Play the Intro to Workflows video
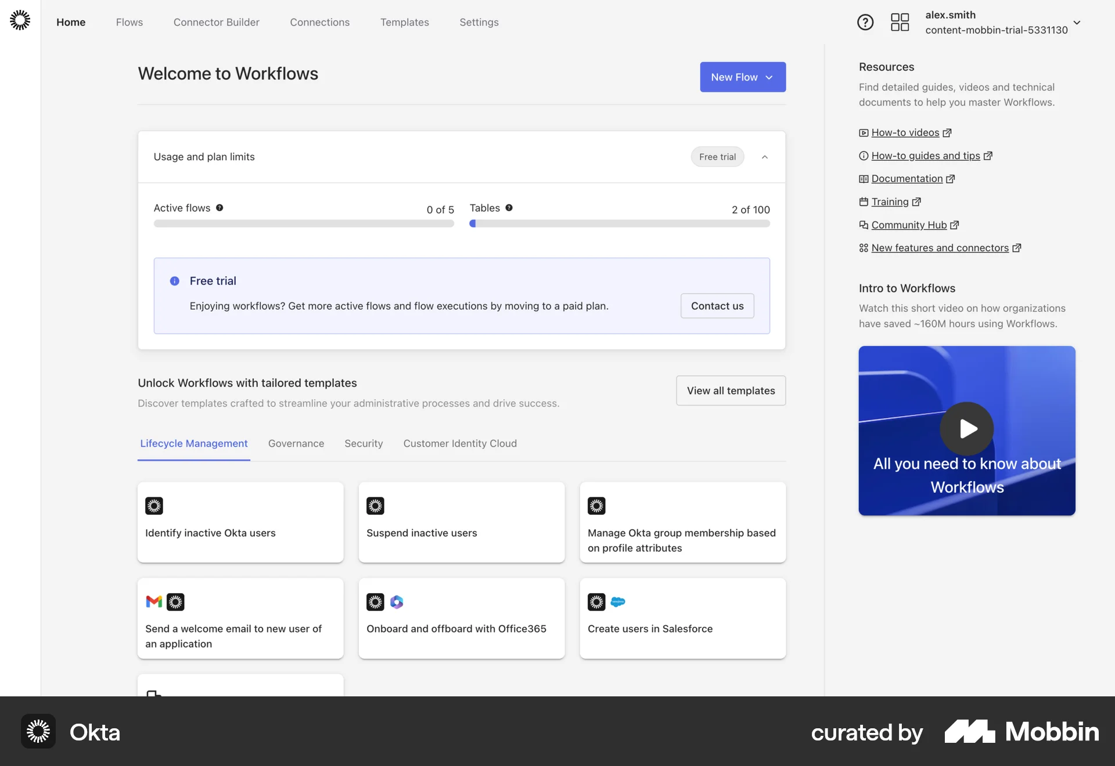The image size is (1115, 766). click(x=966, y=428)
